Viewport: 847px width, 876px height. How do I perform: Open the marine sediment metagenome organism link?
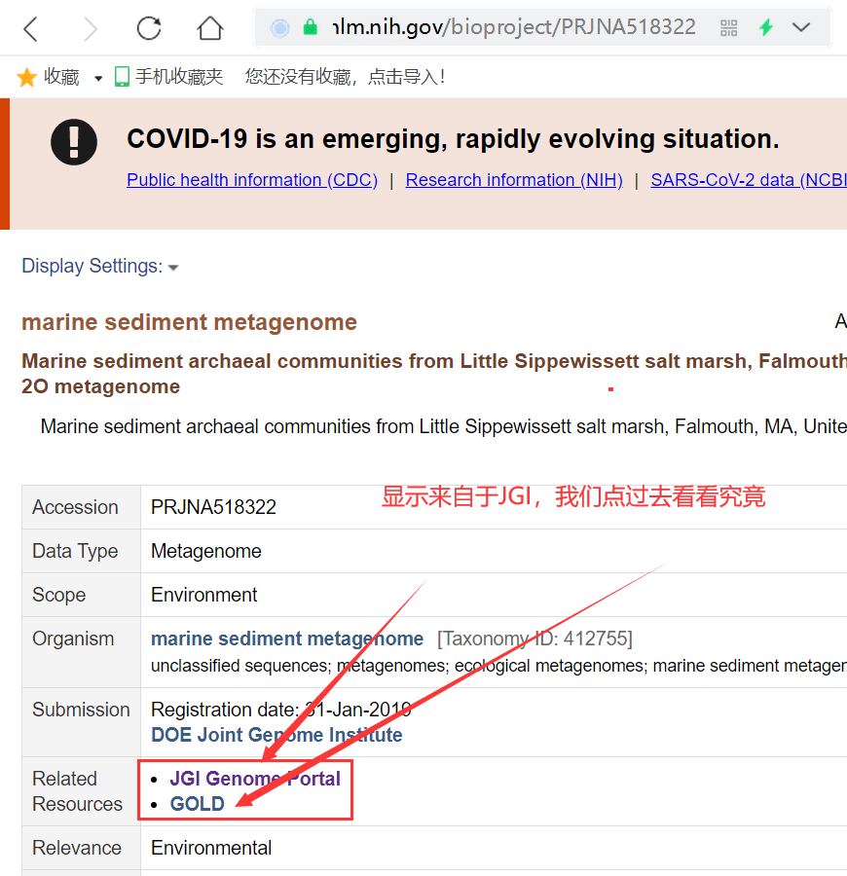coord(287,638)
